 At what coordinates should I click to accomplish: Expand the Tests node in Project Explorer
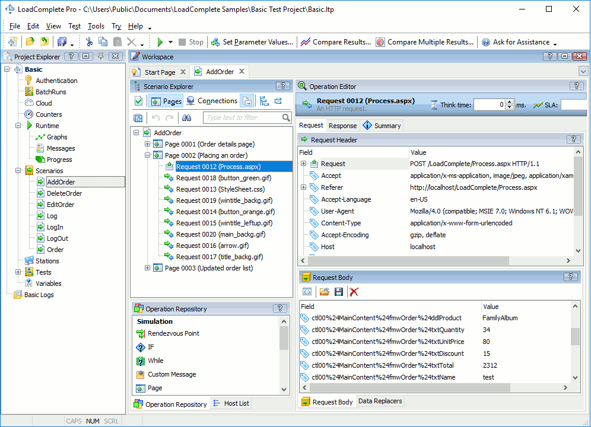pos(18,272)
